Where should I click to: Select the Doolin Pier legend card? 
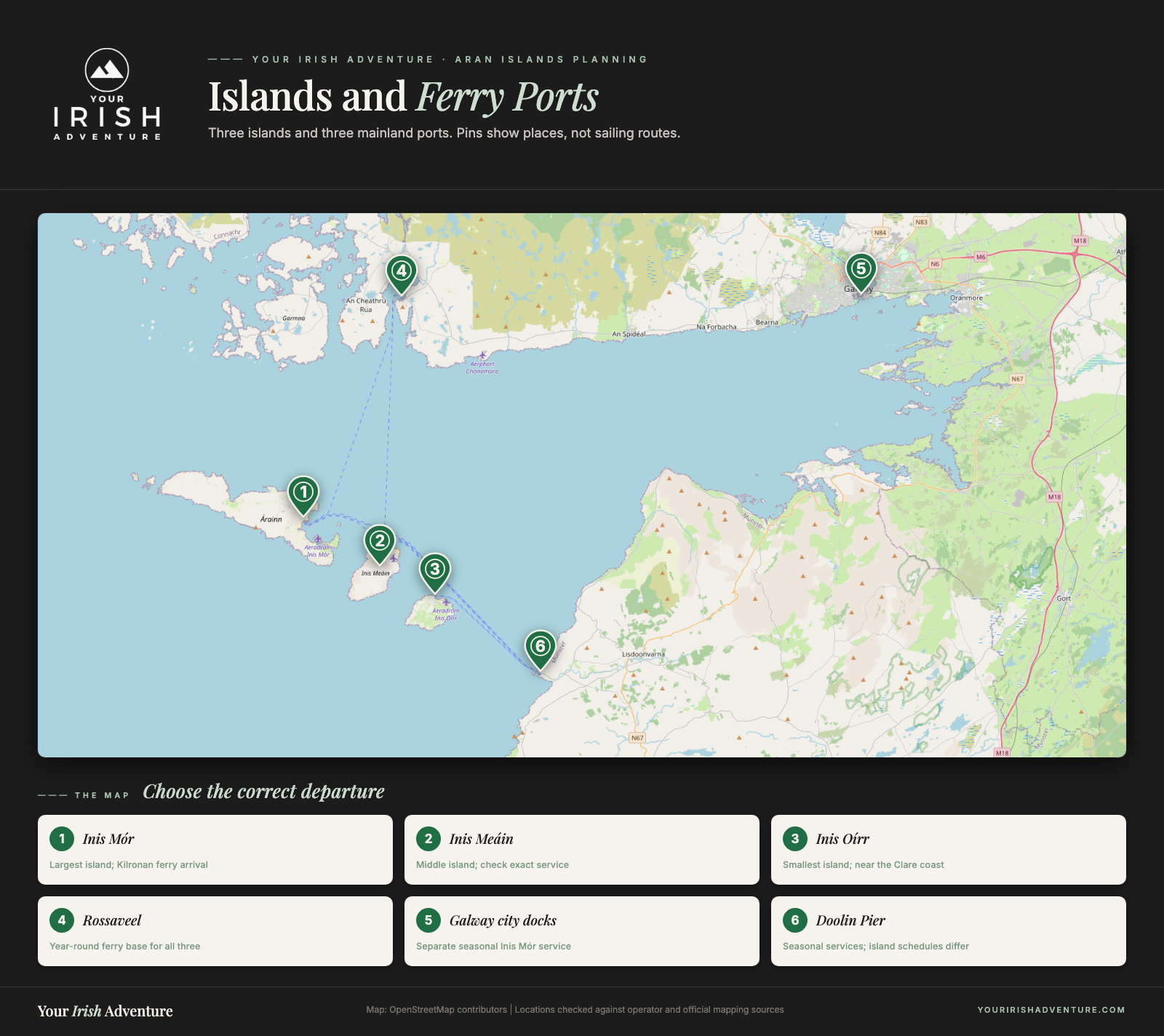click(949, 931)
